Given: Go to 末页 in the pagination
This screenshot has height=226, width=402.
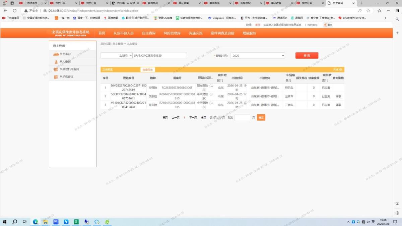Looking at the screenshot, I should (204, 118).
